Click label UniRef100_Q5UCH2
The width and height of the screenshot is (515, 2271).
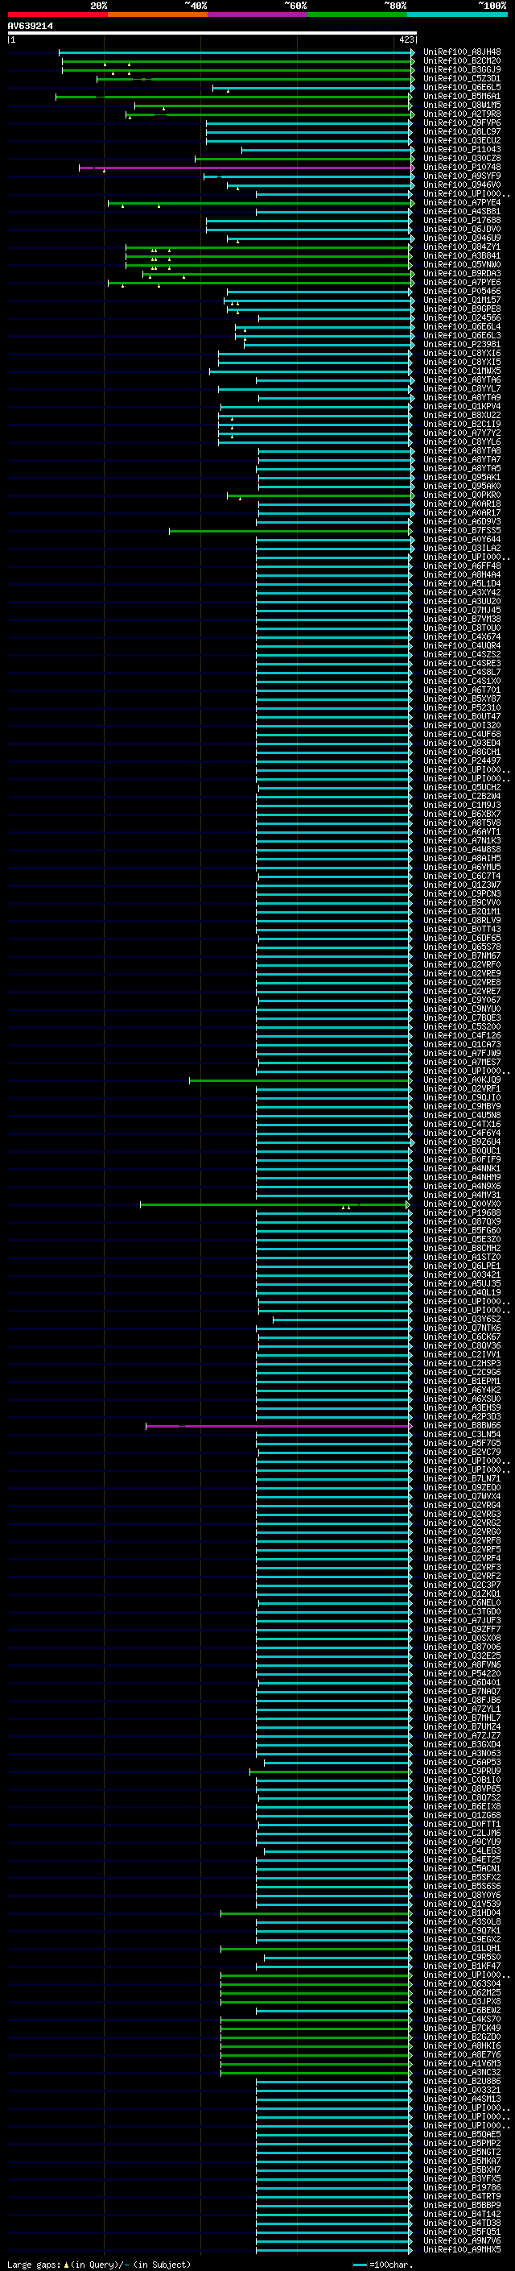point(462,787)
